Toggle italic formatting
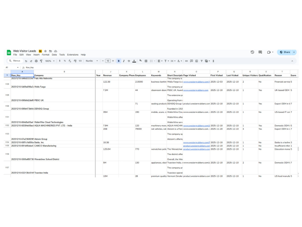This screenshot has width=302, height=227. 124,61
